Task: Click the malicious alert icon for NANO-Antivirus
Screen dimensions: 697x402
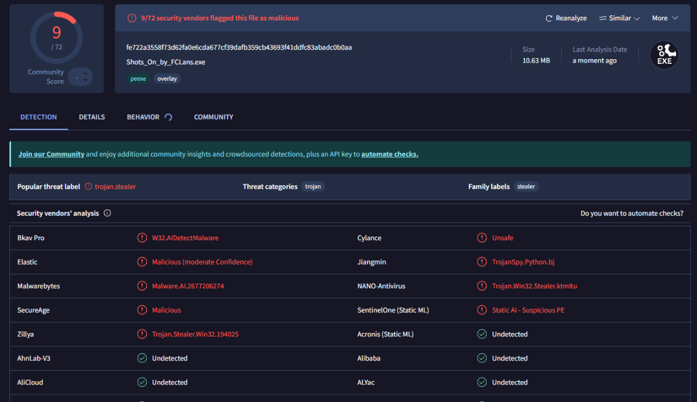Action: point(482,286)
